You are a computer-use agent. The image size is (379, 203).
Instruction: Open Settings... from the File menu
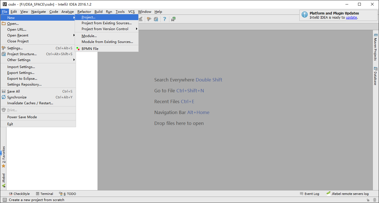(38, 48)
